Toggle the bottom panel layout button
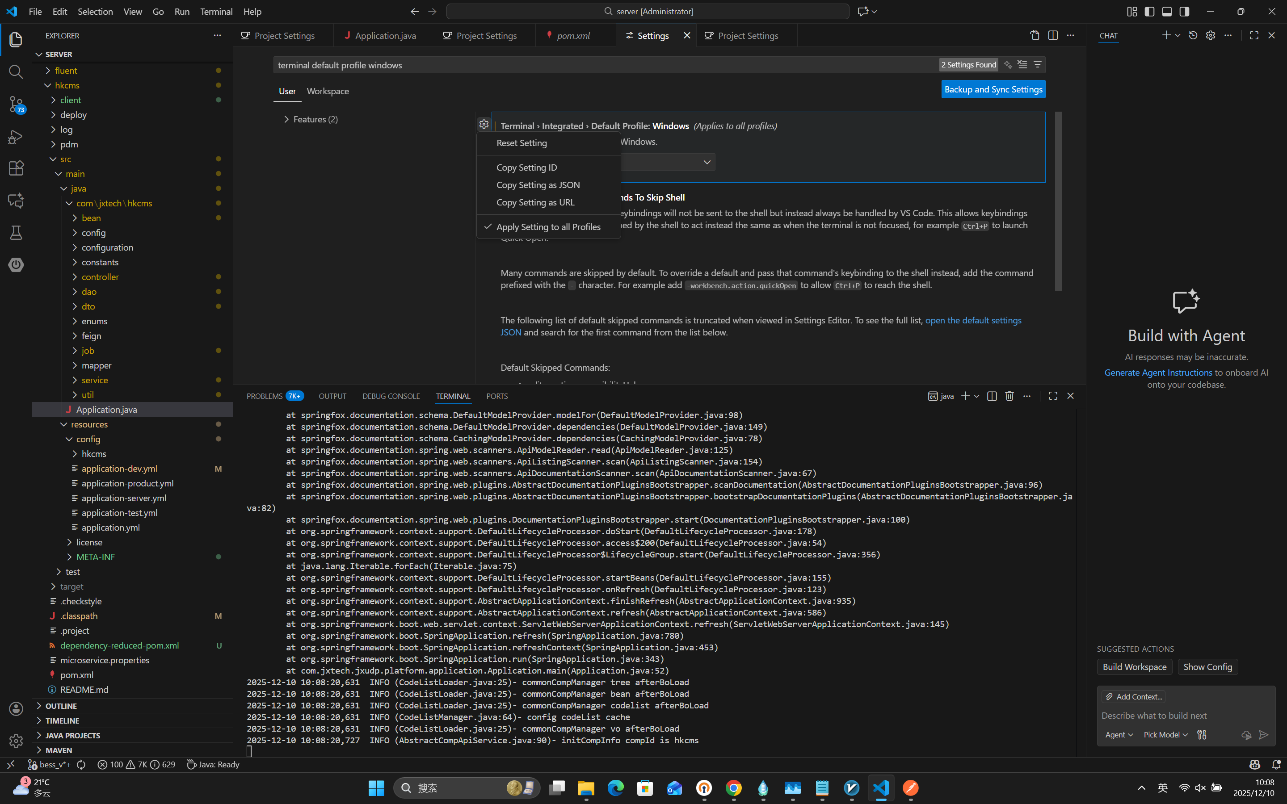Screen dimensions: 1287x804 1167,12
